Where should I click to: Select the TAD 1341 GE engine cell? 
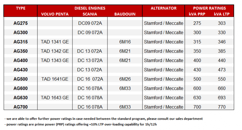pos(55,42)
